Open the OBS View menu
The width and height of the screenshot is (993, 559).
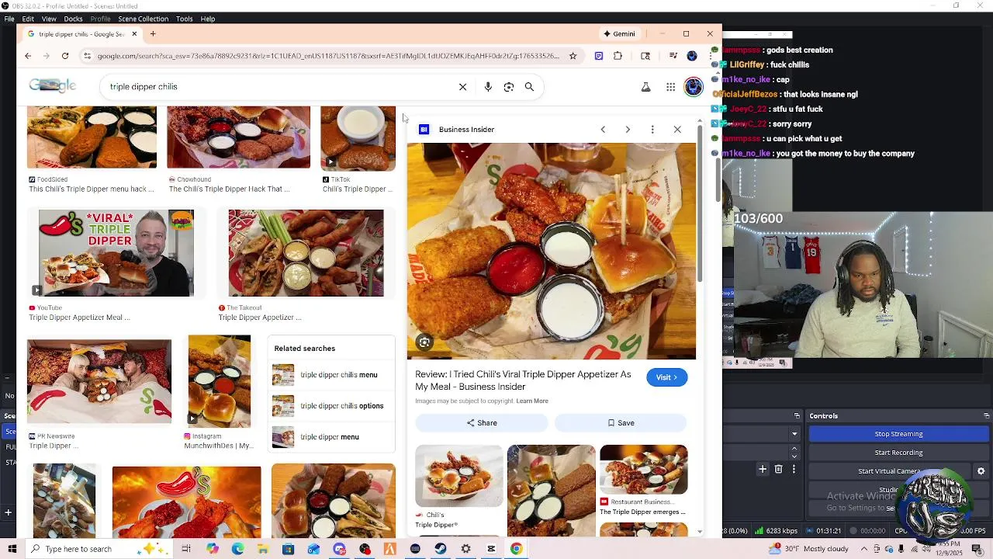coord(49,19)
